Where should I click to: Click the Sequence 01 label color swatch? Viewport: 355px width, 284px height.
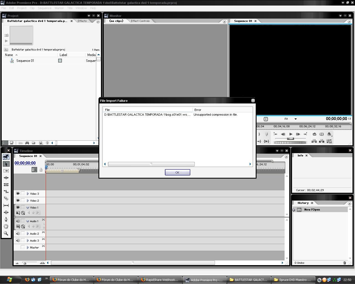point(60,60)
